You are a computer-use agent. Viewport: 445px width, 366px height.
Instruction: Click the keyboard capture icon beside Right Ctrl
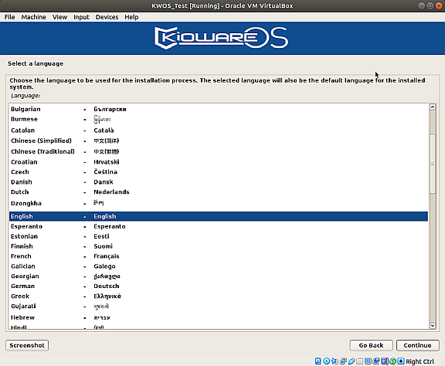point(401,361)
